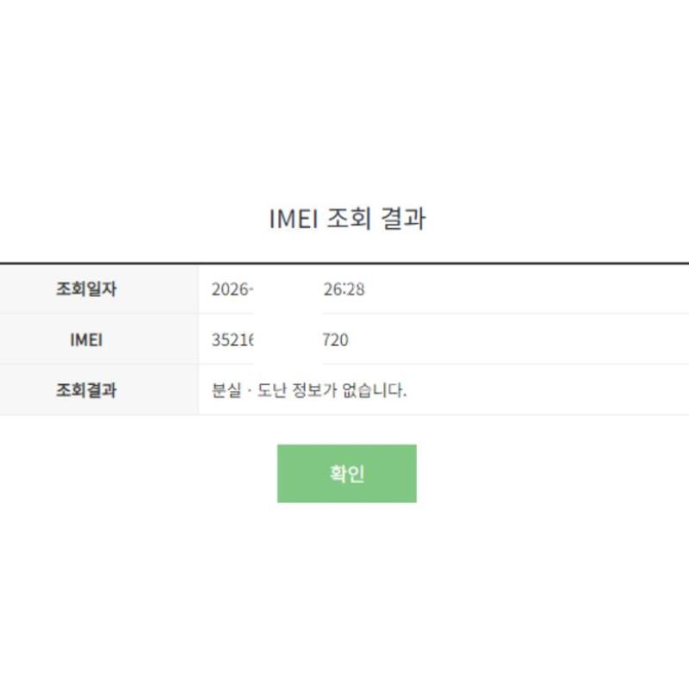This screenshot has width=689, height=689.
Task: Click the time value 26:28
Action: click(344, 289)
